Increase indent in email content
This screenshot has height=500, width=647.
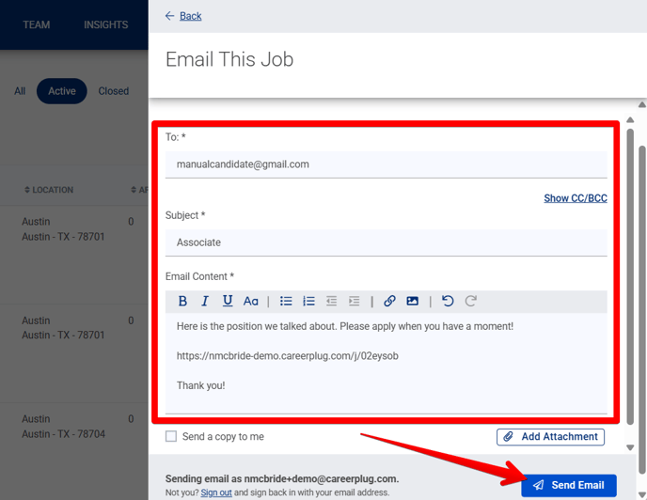click(x=354, y=302)
